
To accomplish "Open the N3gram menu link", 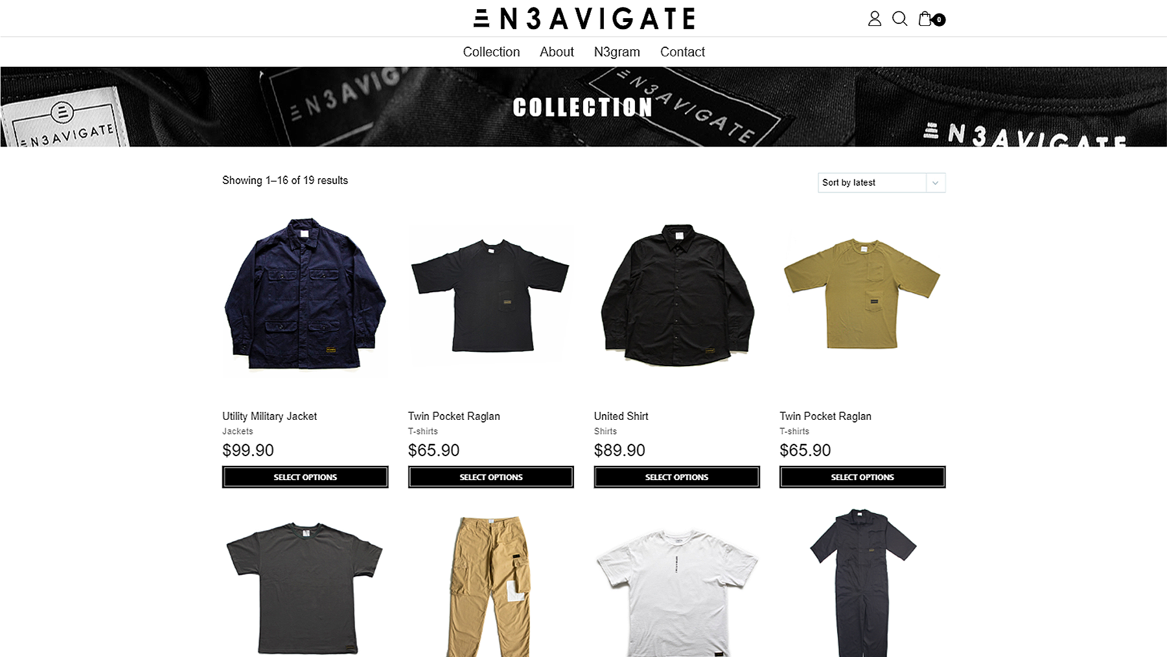I will click(x=617, y=52).
